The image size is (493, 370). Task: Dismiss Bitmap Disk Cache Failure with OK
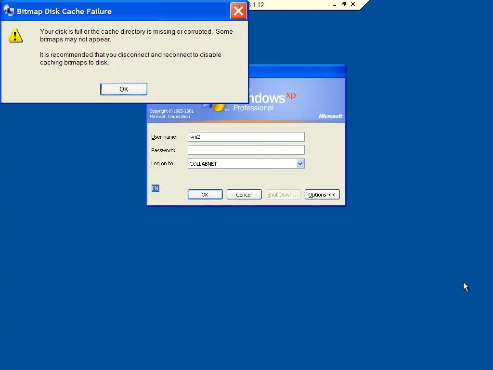[124, 89]
